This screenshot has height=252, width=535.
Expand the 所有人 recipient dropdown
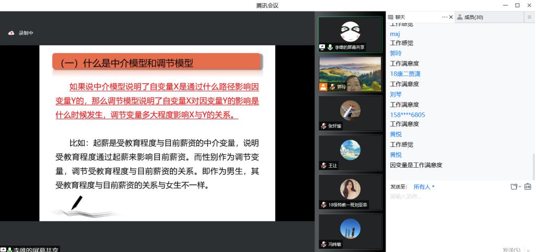click(x=424, y=186)
